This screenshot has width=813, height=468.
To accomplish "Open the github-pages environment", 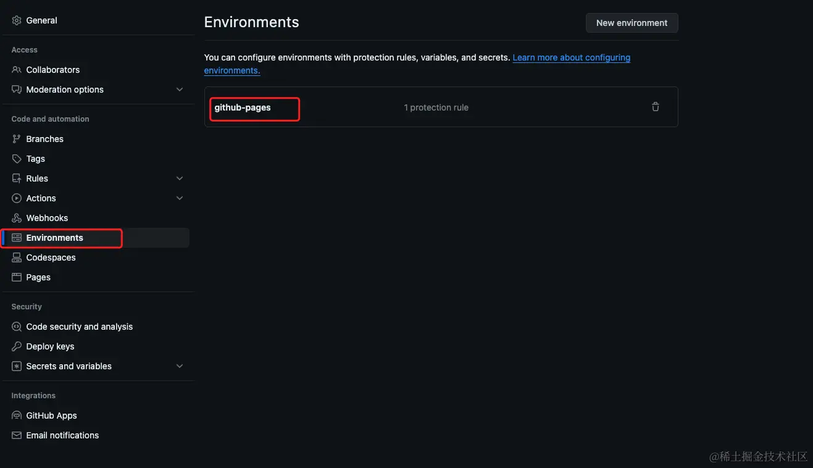I will click(x=243, y=107).
